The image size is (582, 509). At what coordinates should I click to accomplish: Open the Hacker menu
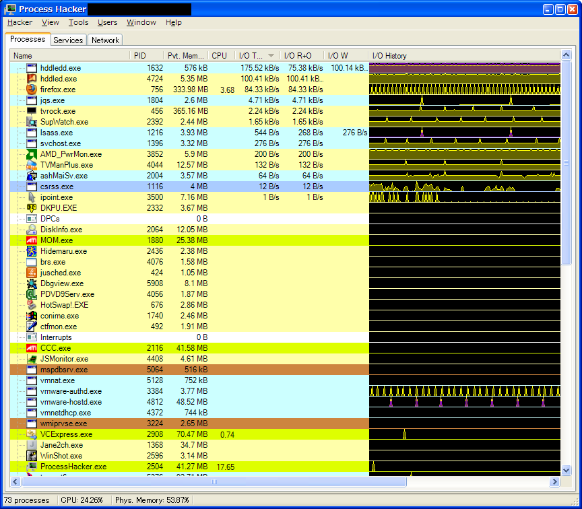pyautogui.click(x=20, y=23)
